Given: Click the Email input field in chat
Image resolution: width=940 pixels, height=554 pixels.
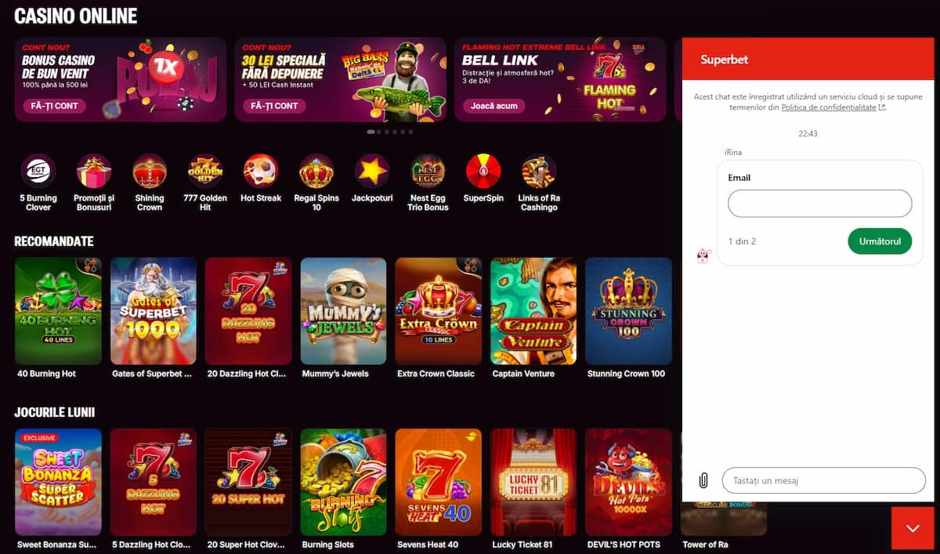Looking at the screenshot, I should tap(819, 204).
